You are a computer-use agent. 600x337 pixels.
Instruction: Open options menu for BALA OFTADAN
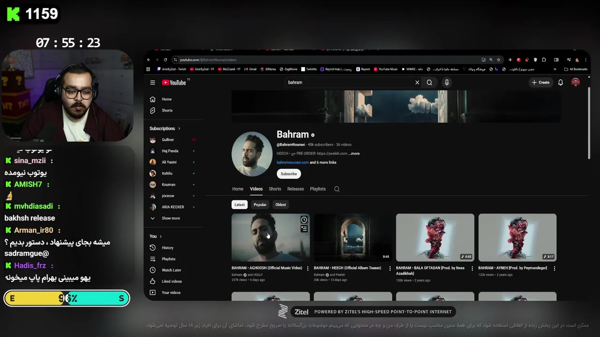(x=472, y=268)
